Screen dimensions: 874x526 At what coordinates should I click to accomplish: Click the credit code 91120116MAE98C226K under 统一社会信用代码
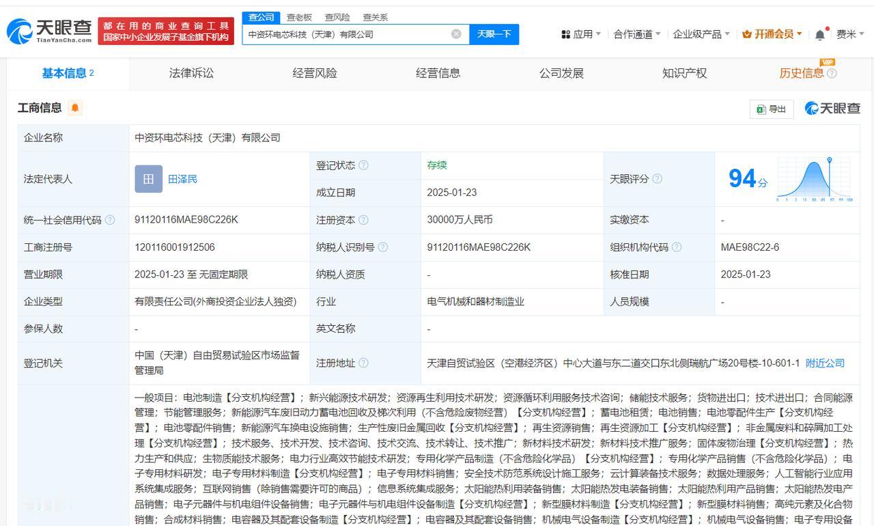point(186,220)
